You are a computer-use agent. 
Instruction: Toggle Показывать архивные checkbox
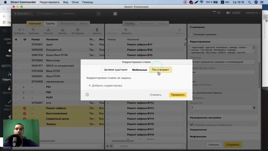click(191, 34)
